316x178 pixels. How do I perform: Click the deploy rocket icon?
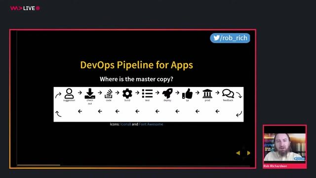pos(167,93)
